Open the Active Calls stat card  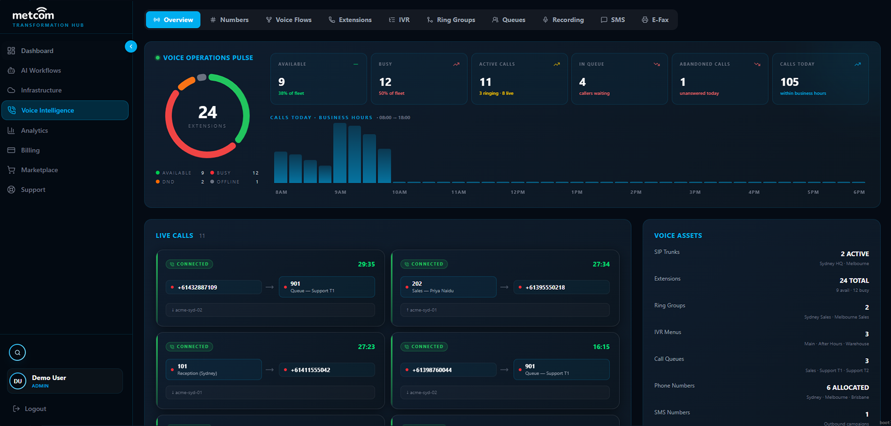point(519,79)
